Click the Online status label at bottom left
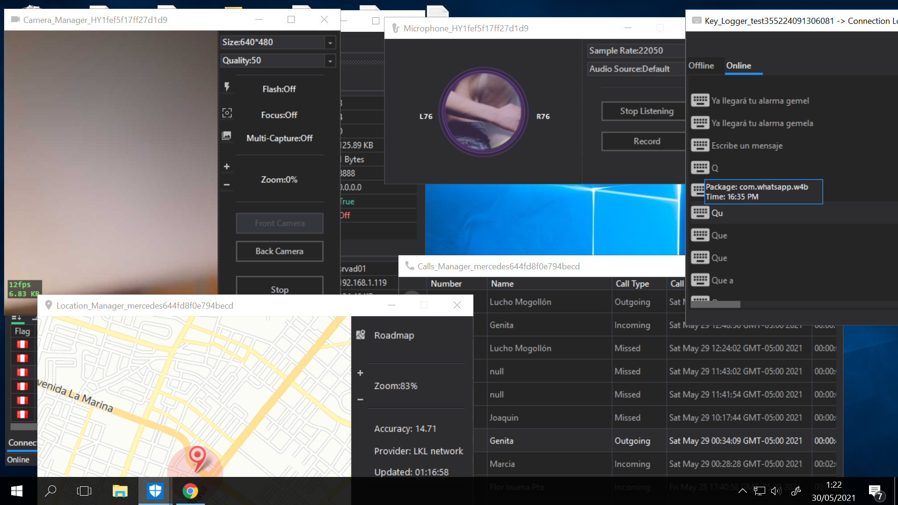 point(18,460)
